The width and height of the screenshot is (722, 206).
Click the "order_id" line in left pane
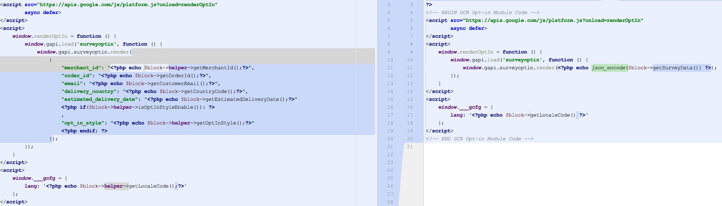point(136,75)
